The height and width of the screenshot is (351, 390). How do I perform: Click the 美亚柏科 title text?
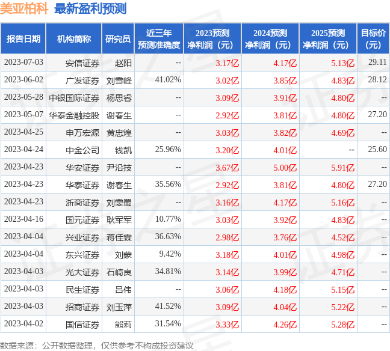(x=24, y=8)
